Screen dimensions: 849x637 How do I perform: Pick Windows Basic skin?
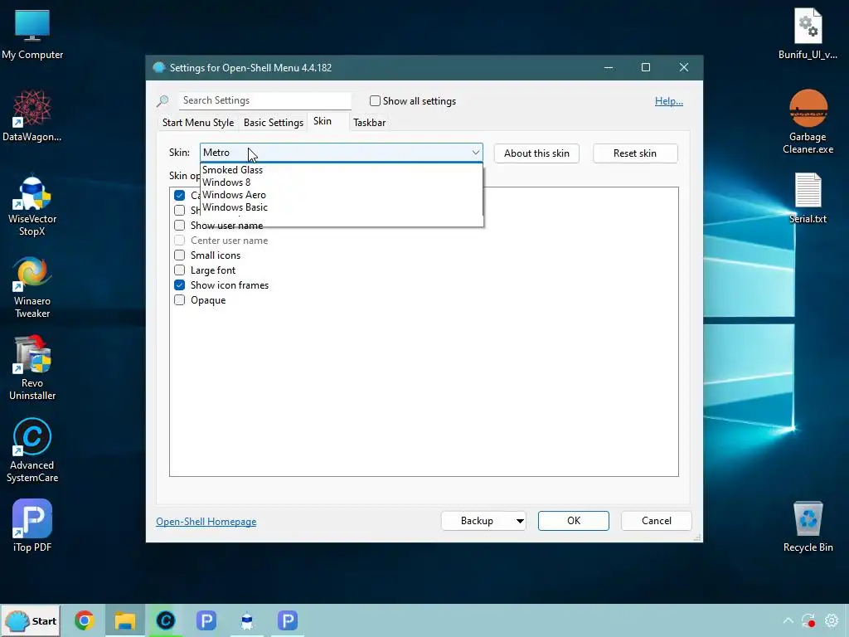(341, 207)
